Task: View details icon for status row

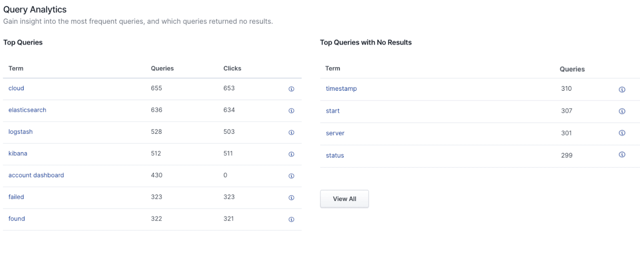Action: pos(622,155)
